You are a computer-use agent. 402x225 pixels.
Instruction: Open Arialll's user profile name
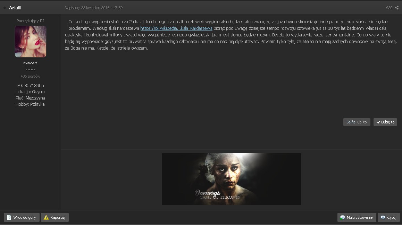(15, 8)
